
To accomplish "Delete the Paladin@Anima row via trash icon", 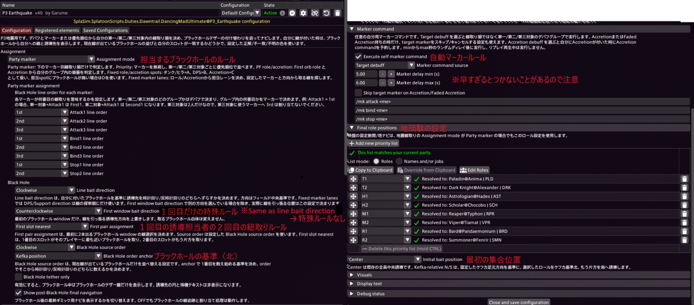I will 685,179.
